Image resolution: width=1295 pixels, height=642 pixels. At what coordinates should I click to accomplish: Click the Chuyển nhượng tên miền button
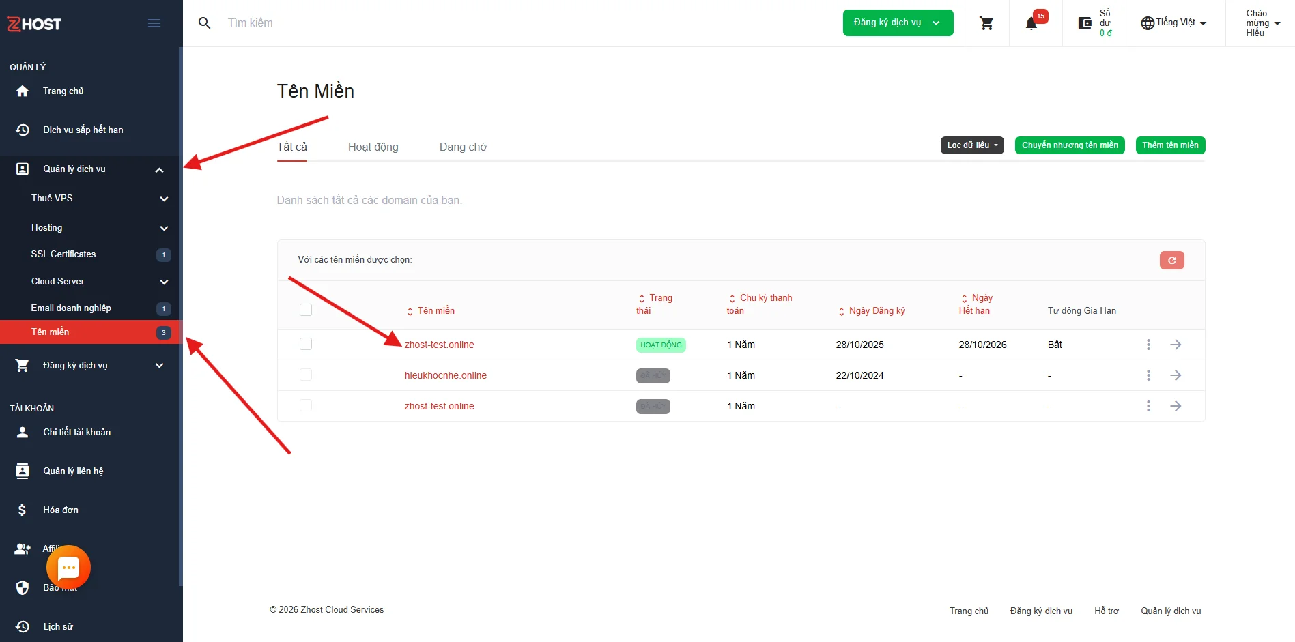pos(1070,145)
